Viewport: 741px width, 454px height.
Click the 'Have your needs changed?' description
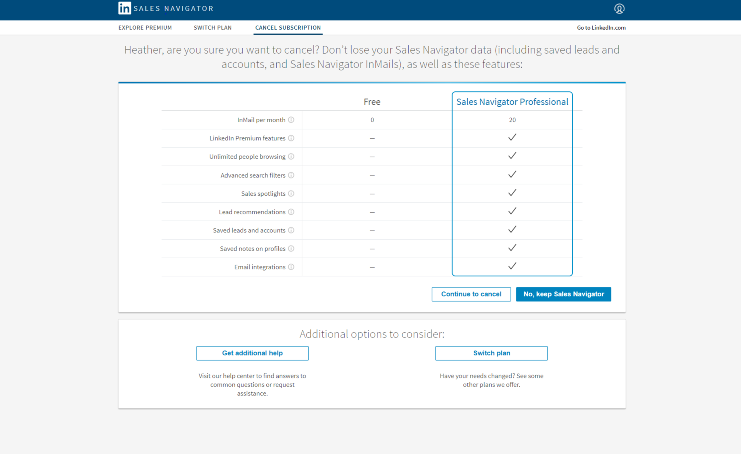(x=491, y=380)
